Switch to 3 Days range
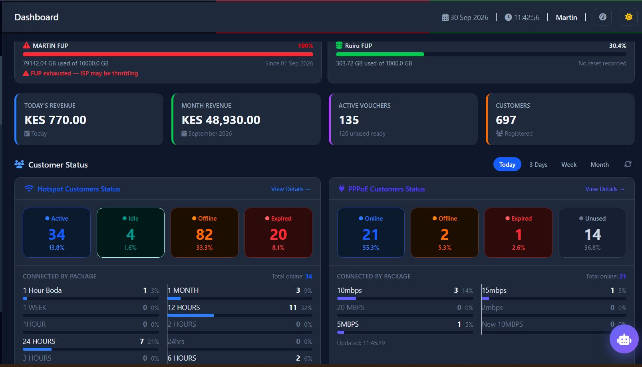The width and height of the screenshot is (642, 367). pos(539,164)
